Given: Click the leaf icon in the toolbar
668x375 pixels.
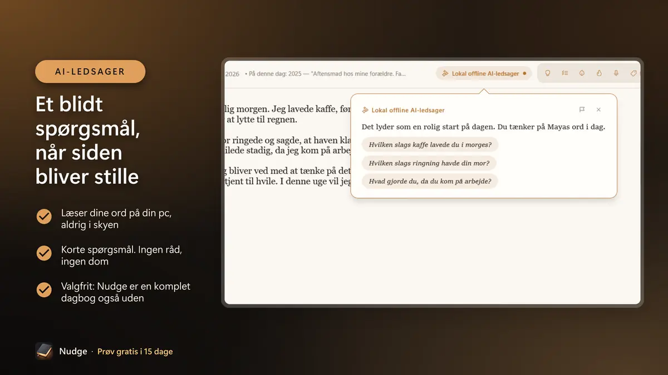Looking at the screenshot, I should [x=582, y=73].
